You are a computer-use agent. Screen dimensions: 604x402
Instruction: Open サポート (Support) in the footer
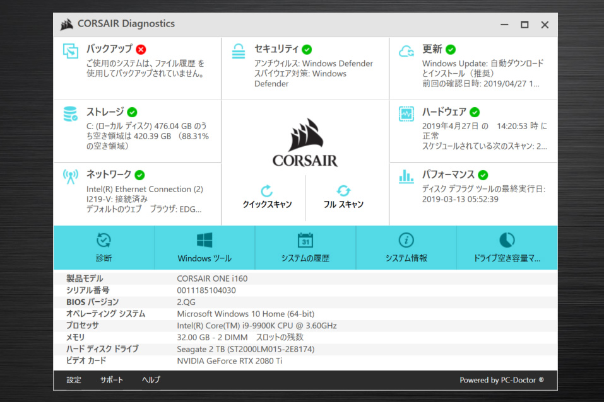112,380
